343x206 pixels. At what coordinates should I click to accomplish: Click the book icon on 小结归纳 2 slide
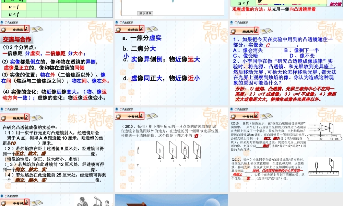click(152, 29)
